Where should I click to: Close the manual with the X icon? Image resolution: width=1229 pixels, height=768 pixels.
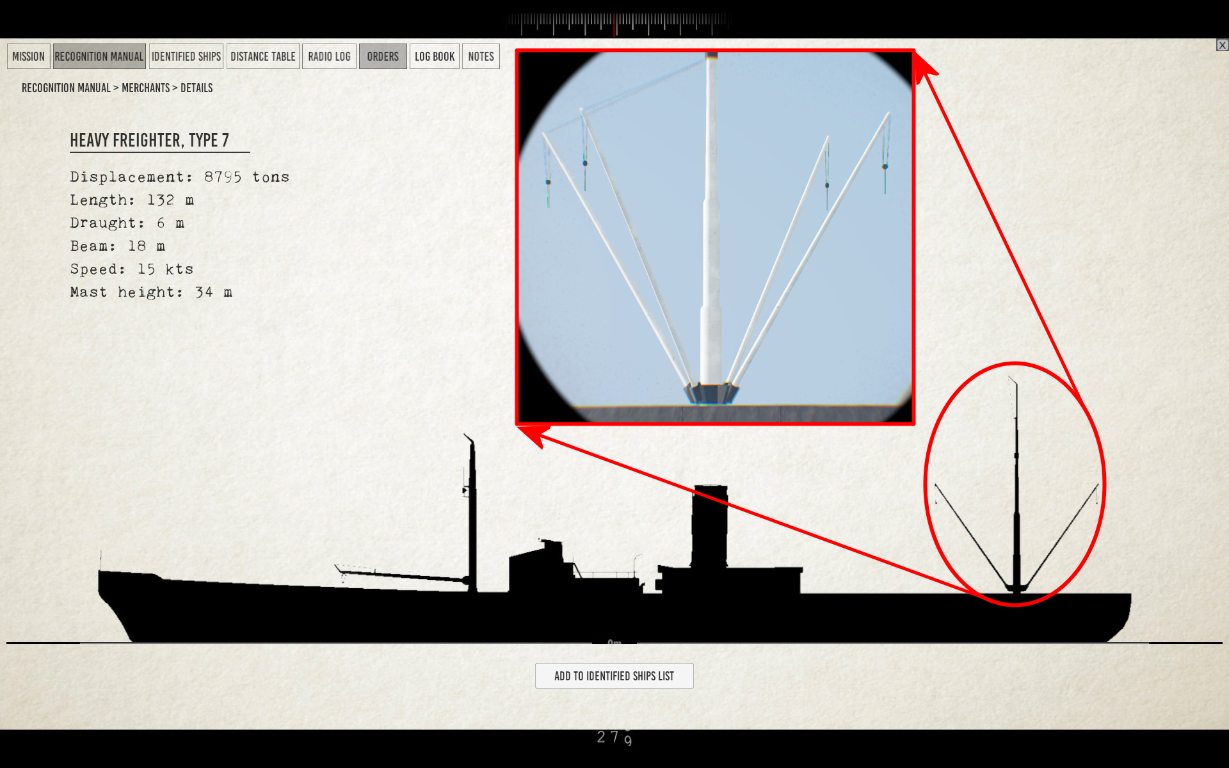pyautogui.click(x=1222, y=45)
